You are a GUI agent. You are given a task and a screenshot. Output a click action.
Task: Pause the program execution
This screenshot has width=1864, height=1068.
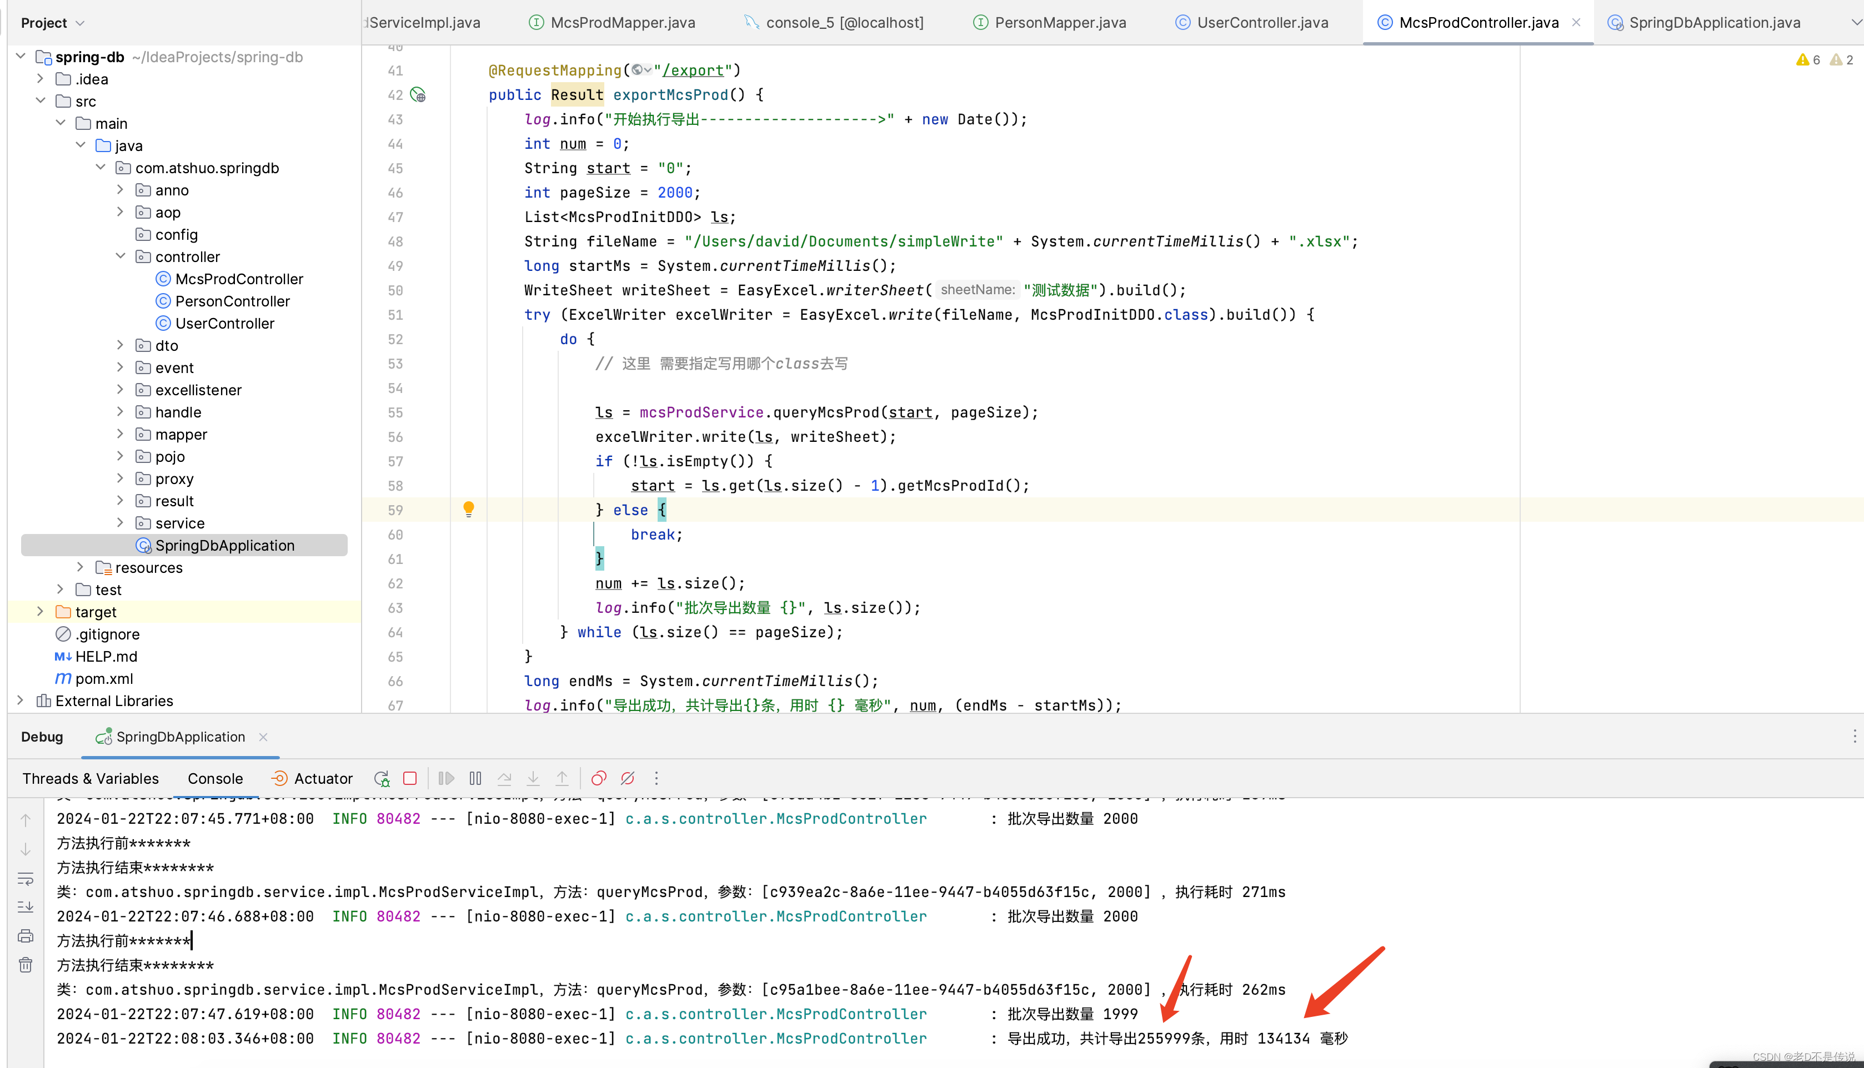click(475, 778)
